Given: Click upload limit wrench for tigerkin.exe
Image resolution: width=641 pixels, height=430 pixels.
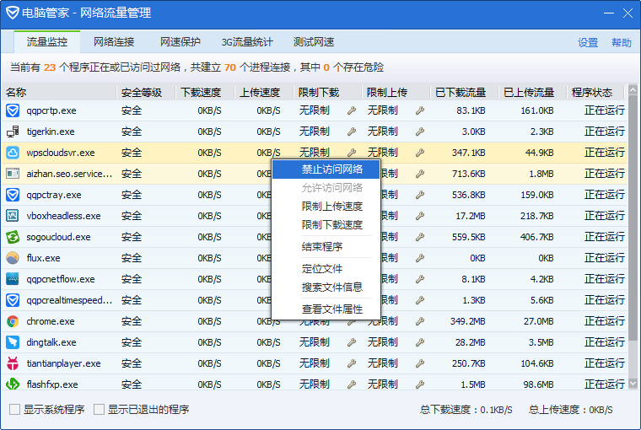Looking at the screenshot, I should pos(419,132).
